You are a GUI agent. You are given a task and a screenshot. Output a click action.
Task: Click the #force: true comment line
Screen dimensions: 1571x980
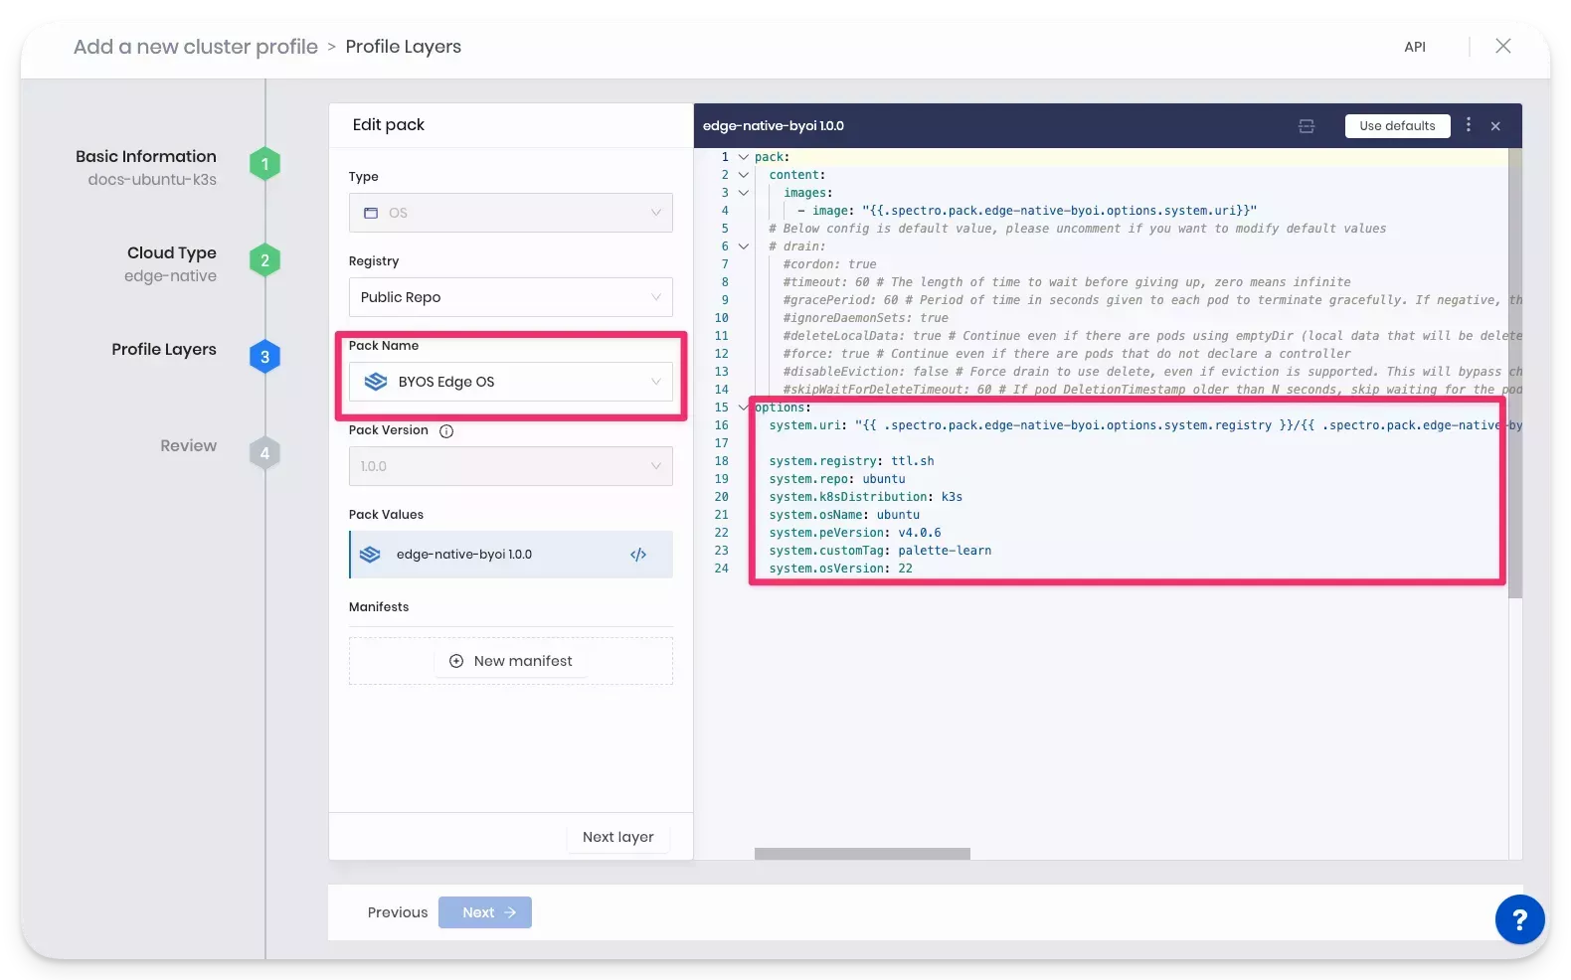[x=1067, y=354]
